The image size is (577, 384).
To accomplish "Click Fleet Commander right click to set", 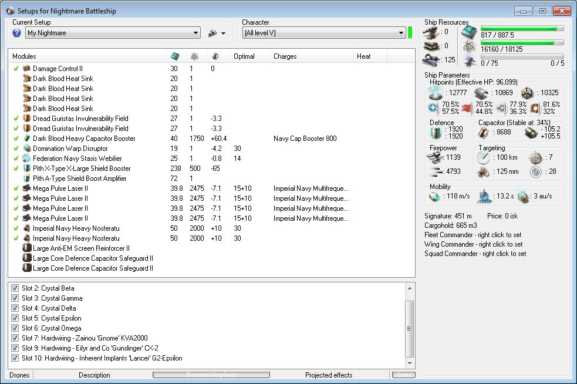I will coord(473,235).
